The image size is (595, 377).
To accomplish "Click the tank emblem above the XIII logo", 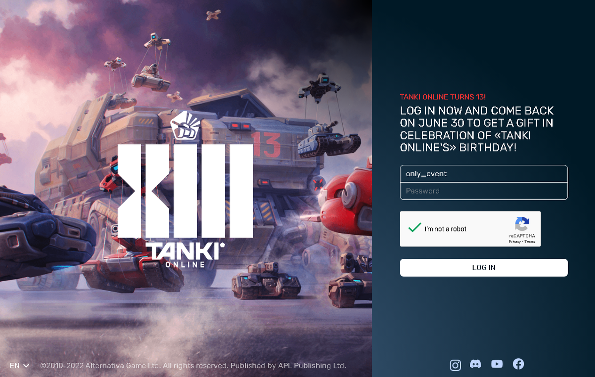I will 185,125.
